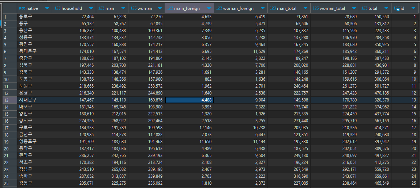Click the cell containing 동대문구
The height and width of the screenshot is (188, 420).
[34, 51]
